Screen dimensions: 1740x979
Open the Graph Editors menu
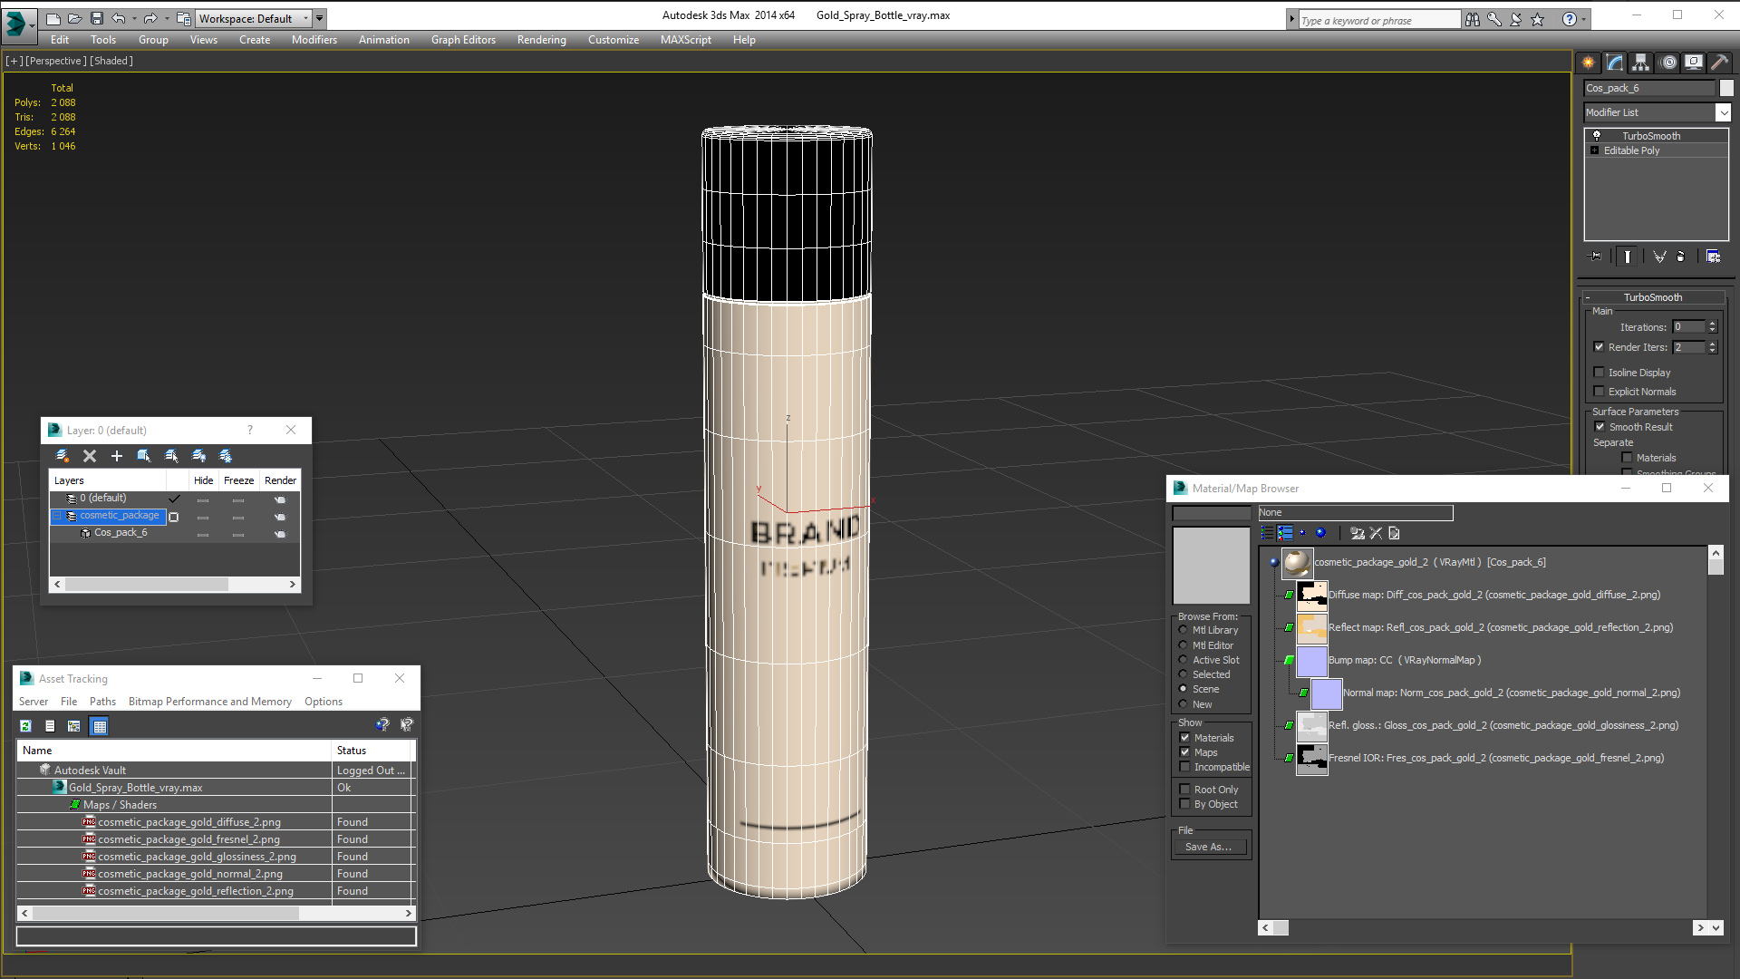(x=463, y=40)
